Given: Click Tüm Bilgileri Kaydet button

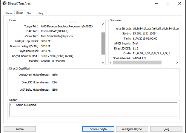Looking at the screenshot, I should click(132, 129).
